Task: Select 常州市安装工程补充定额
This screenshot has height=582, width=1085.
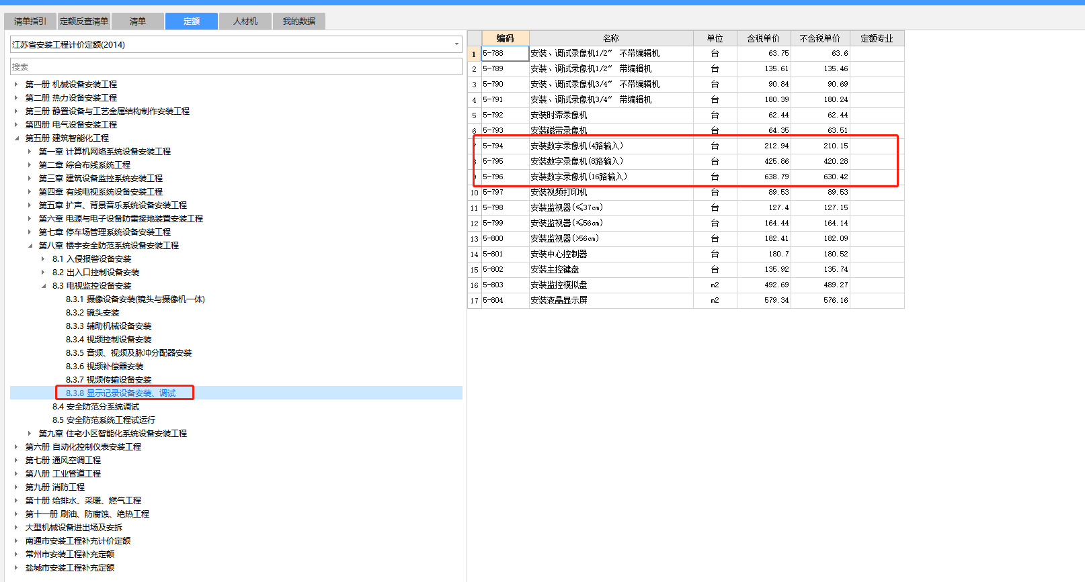Action: [x=70, y=554]
